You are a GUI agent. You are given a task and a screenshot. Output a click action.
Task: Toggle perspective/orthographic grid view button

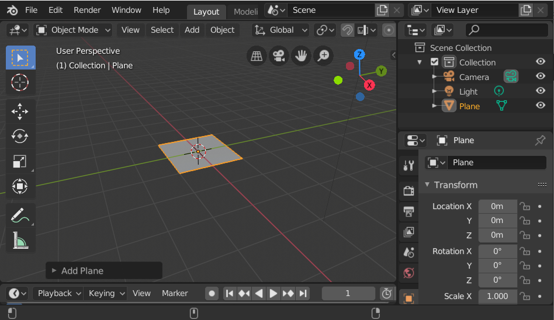(257, 55)
